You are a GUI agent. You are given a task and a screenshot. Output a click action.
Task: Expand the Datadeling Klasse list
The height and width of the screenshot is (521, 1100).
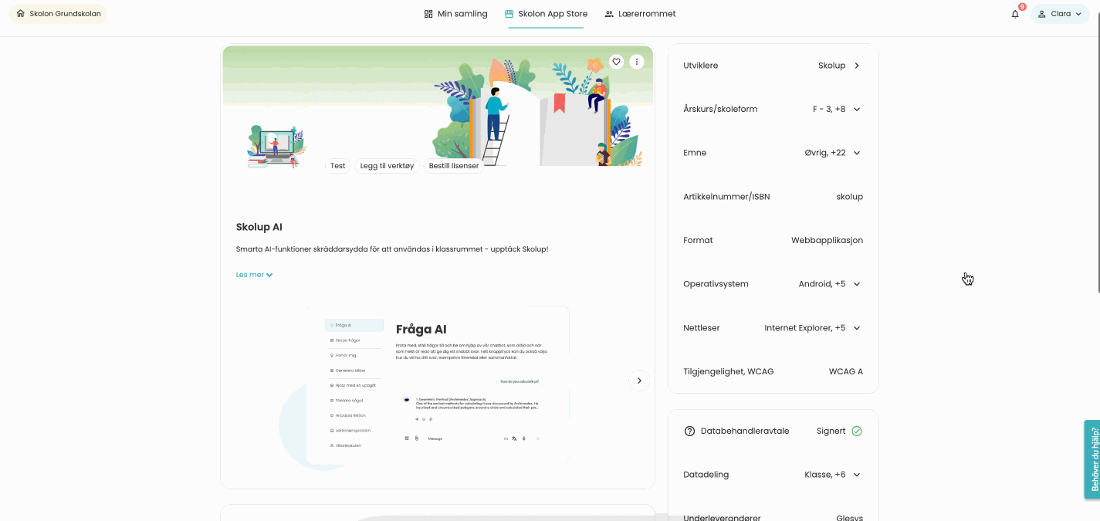[x=857, y=475]
